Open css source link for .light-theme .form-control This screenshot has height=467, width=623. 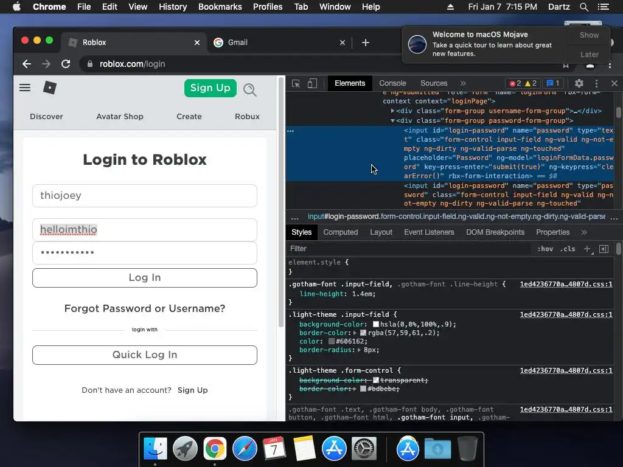[566, 370]
